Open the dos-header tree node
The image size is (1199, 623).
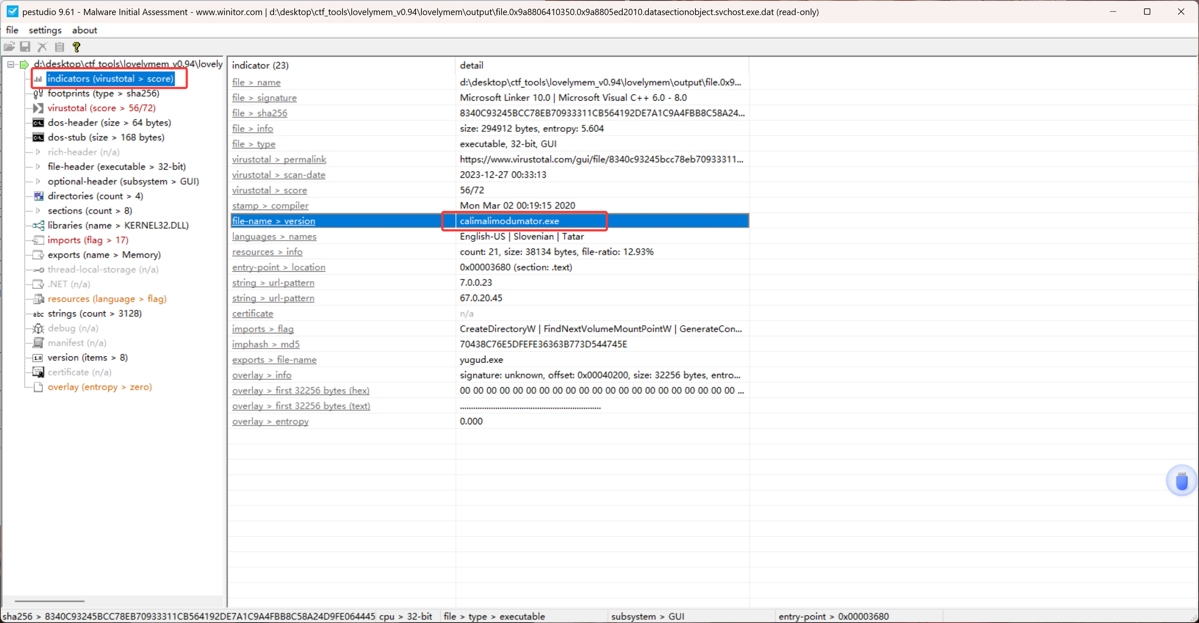tap(109, 123)
